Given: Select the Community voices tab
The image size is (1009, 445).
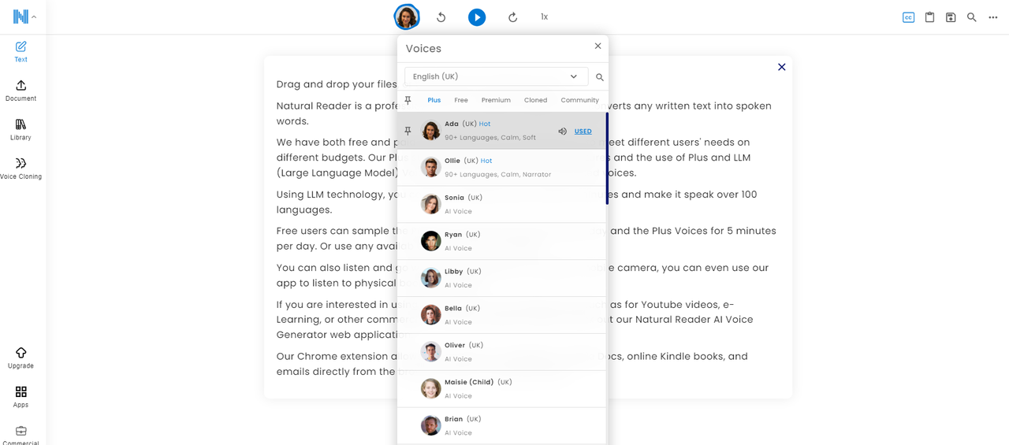Looking at the screenshot, I should tap(580, 100).
